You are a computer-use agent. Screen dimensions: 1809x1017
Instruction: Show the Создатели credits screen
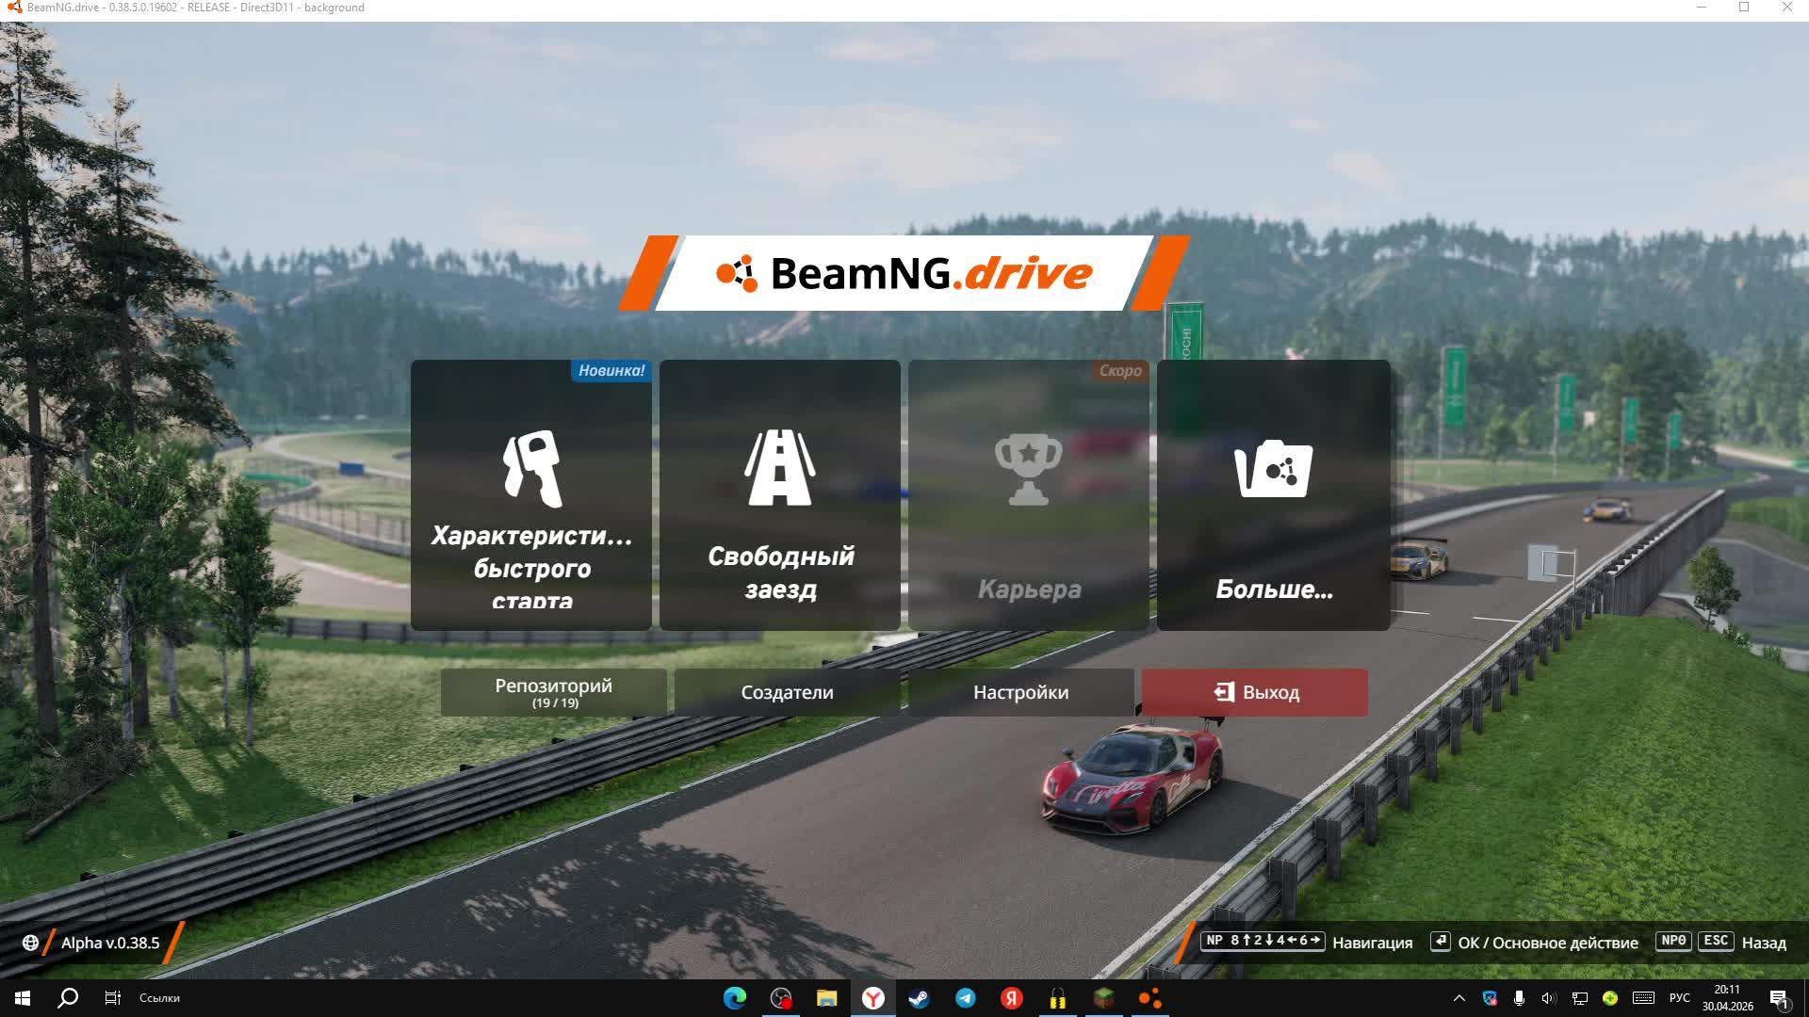click(x=788, y=692)
